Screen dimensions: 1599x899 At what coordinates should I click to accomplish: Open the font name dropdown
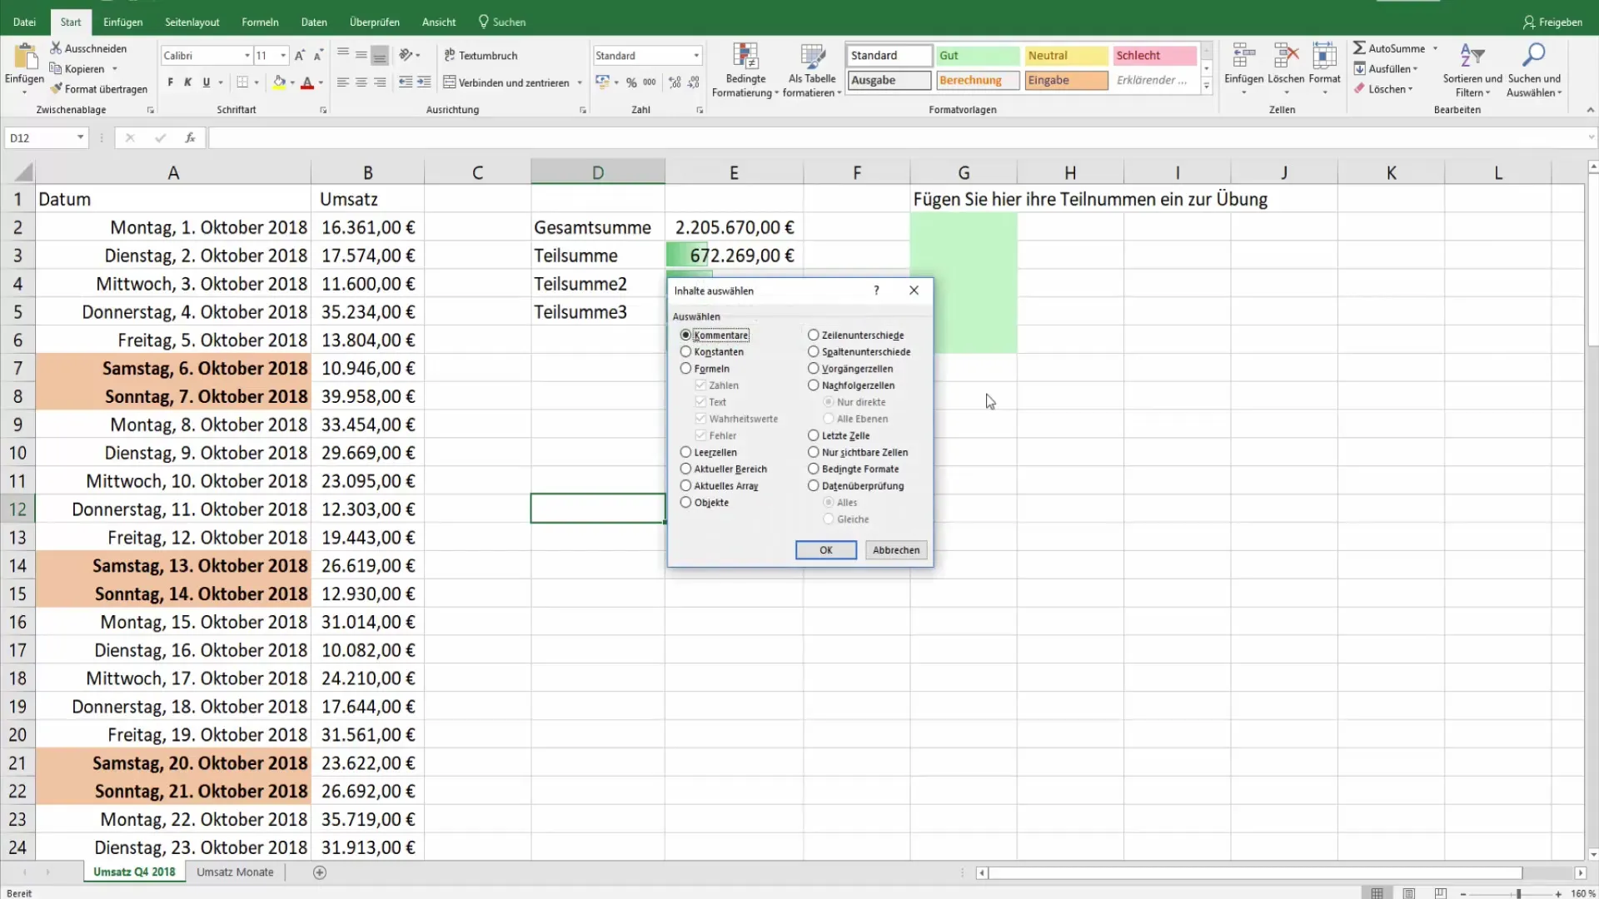(247, 56)
